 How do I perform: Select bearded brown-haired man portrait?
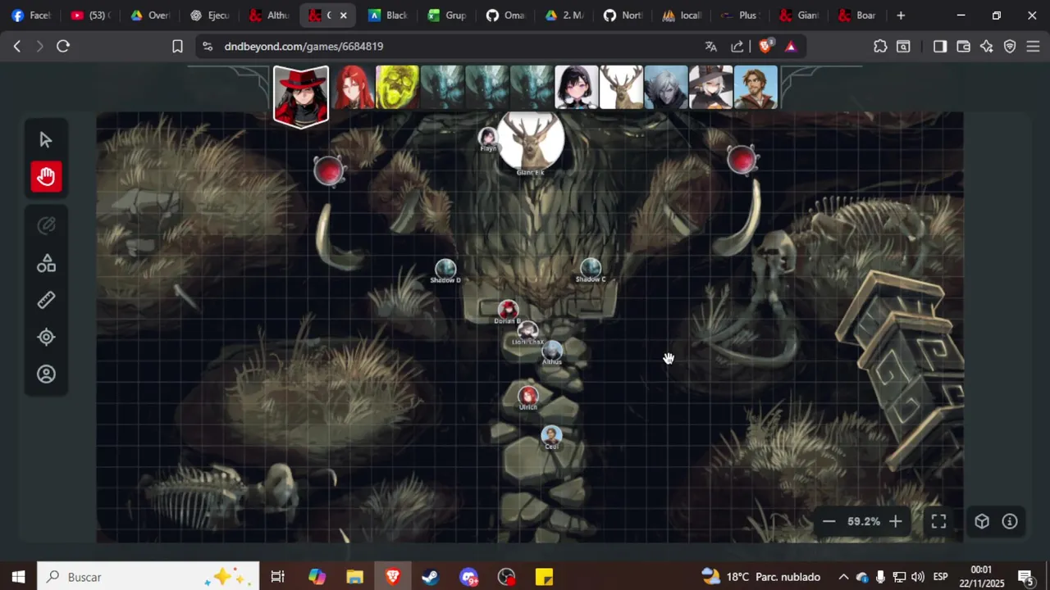coord(756,87)
